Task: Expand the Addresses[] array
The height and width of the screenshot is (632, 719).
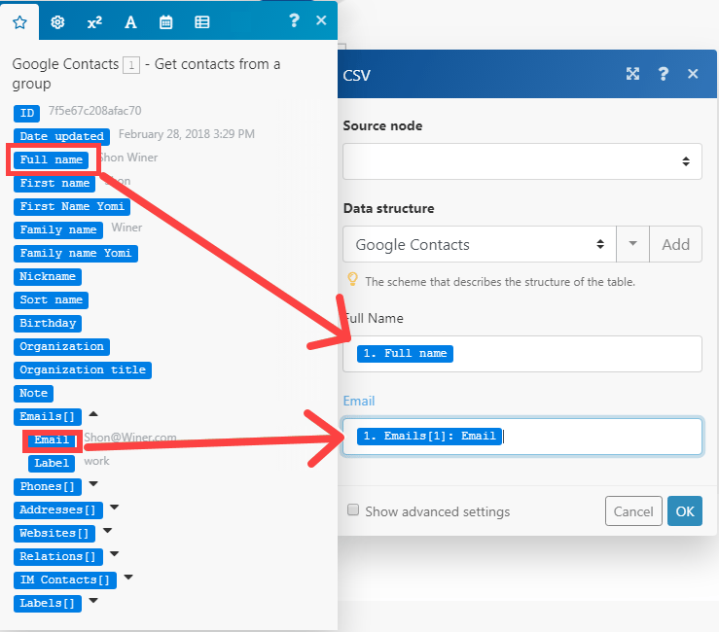Action: [115, 508]
